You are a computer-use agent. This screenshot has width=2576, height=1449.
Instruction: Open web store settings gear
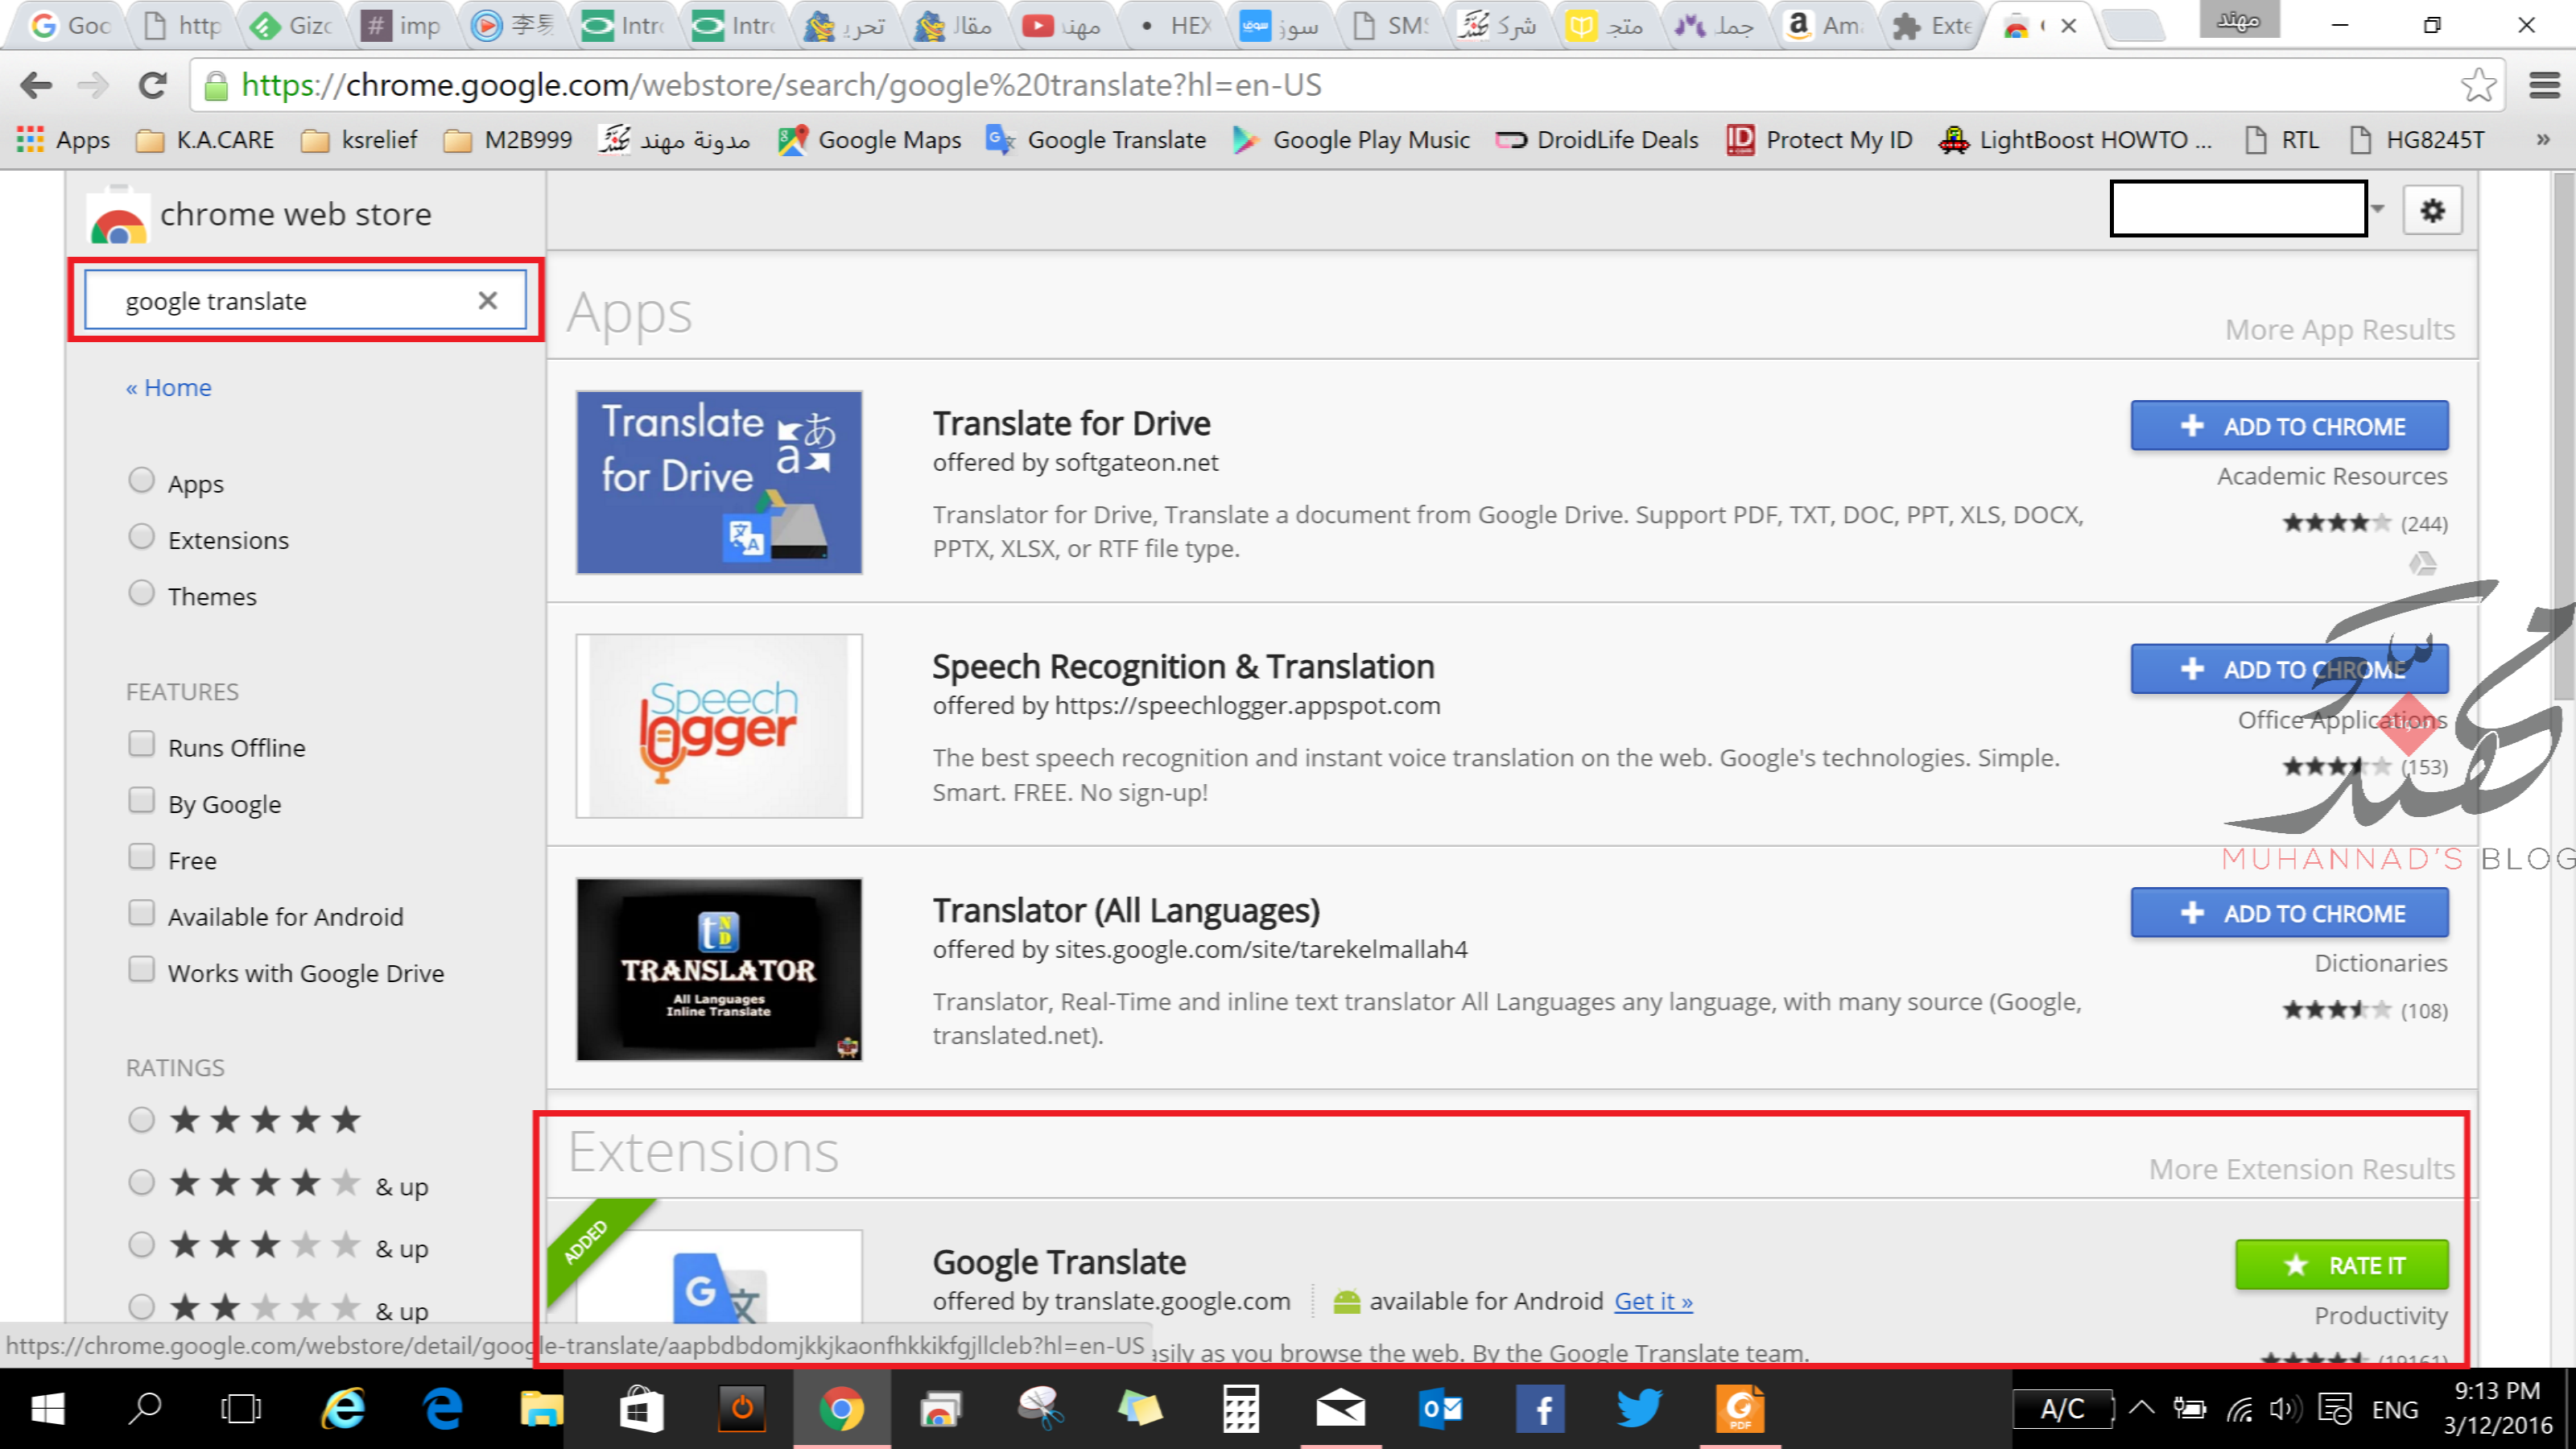[x=2432, y=210]
